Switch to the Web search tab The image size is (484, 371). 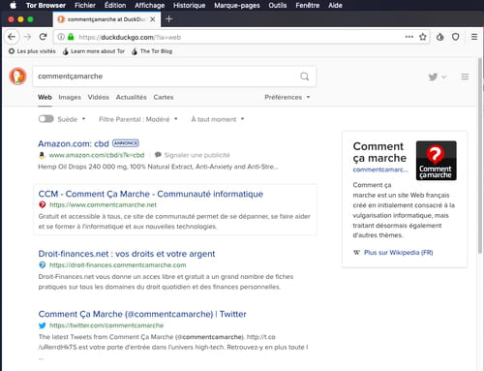[45, 97]
